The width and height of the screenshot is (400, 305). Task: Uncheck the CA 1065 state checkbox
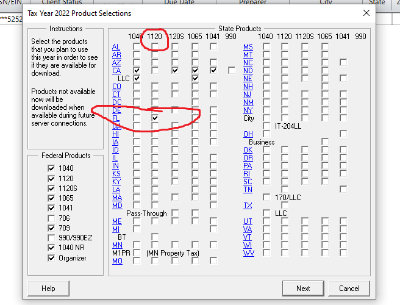coord(195,70)
